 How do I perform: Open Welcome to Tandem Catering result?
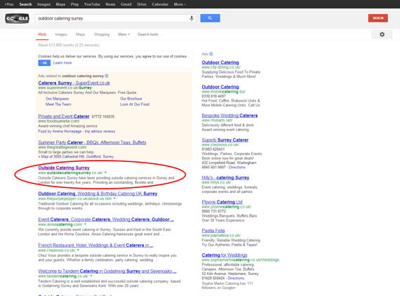(107, 271)
